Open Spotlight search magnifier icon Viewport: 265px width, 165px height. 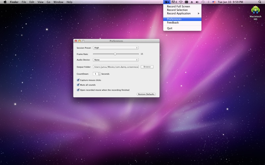pos(260,2)
